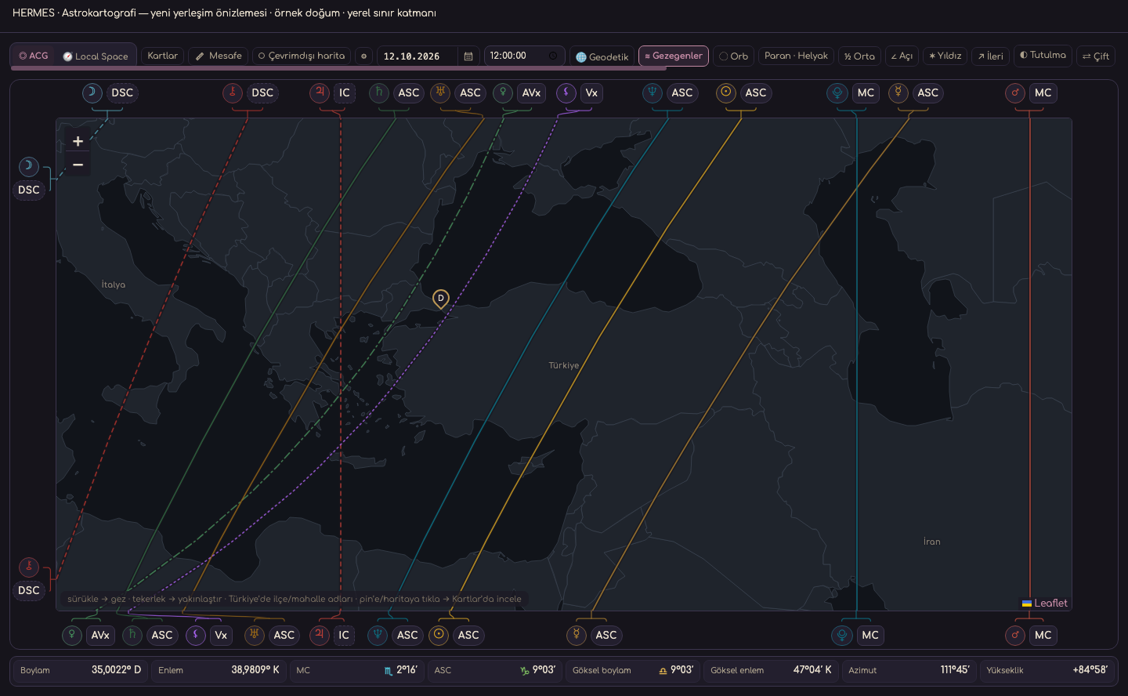Screen dimensions: 1128x696
Task: Select the Mars glyph above the map
Action: (1015, 92)
